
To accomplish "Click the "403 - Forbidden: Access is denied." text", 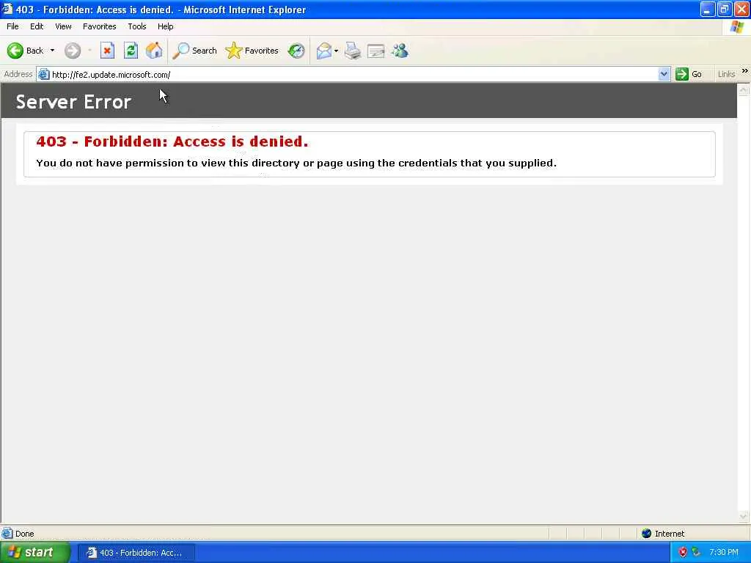I will click(x=172, y=141).
